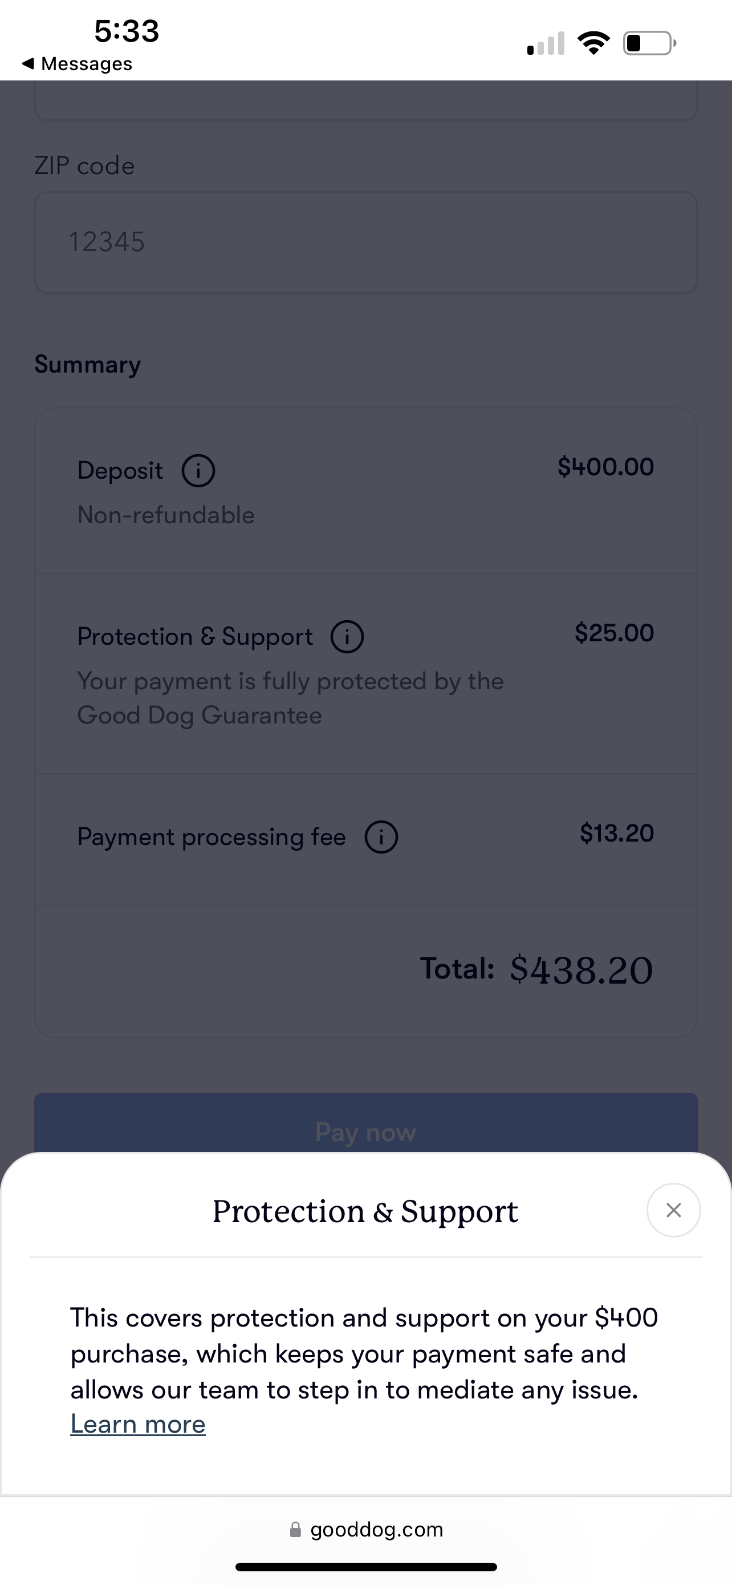Tap the home indicator bar

365,1567
